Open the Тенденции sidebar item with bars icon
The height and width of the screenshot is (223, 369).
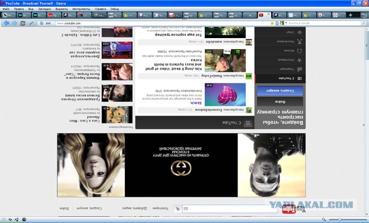point(280,69)
